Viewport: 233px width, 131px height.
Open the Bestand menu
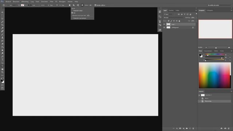[8, 1]
